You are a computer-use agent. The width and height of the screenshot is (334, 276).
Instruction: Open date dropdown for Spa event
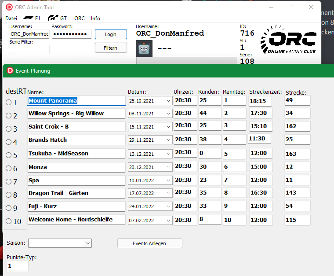coord(168,180)
